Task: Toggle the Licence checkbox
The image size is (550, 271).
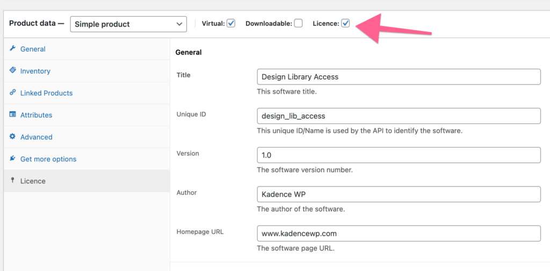Action: pos(345,24)
